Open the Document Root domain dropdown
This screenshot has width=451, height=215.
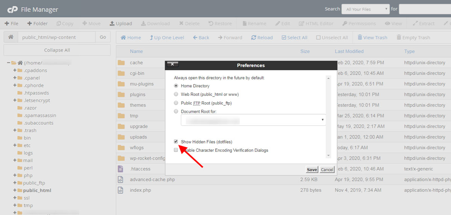click(x=253, y=120)
